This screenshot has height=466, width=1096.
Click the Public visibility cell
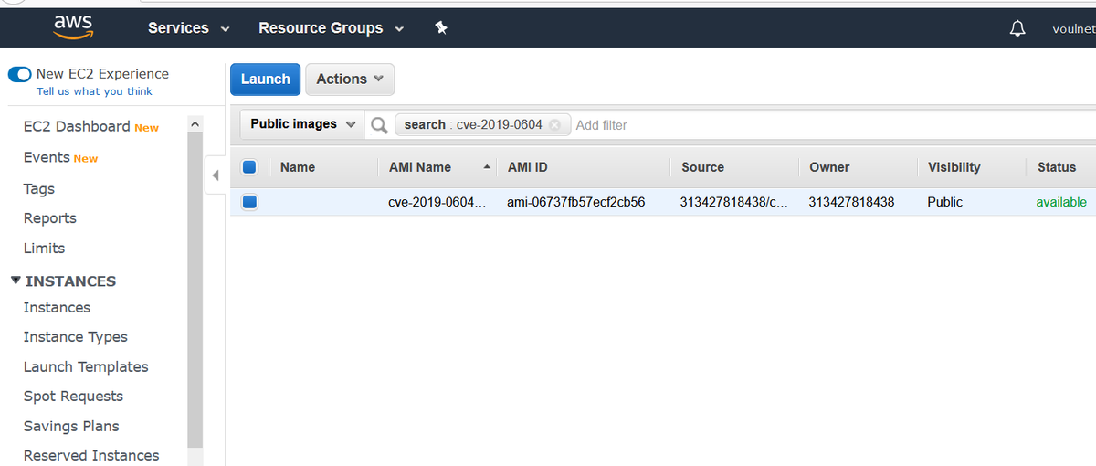coord(944,202)
